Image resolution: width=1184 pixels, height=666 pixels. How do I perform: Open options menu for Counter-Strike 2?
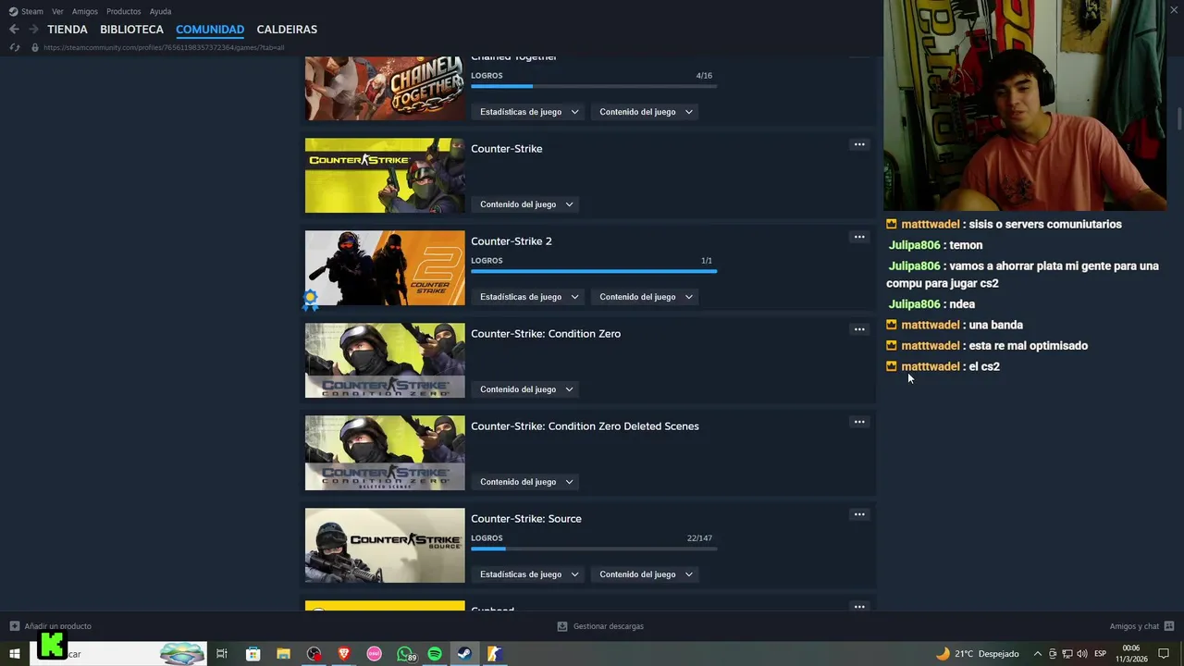(859, 237)
